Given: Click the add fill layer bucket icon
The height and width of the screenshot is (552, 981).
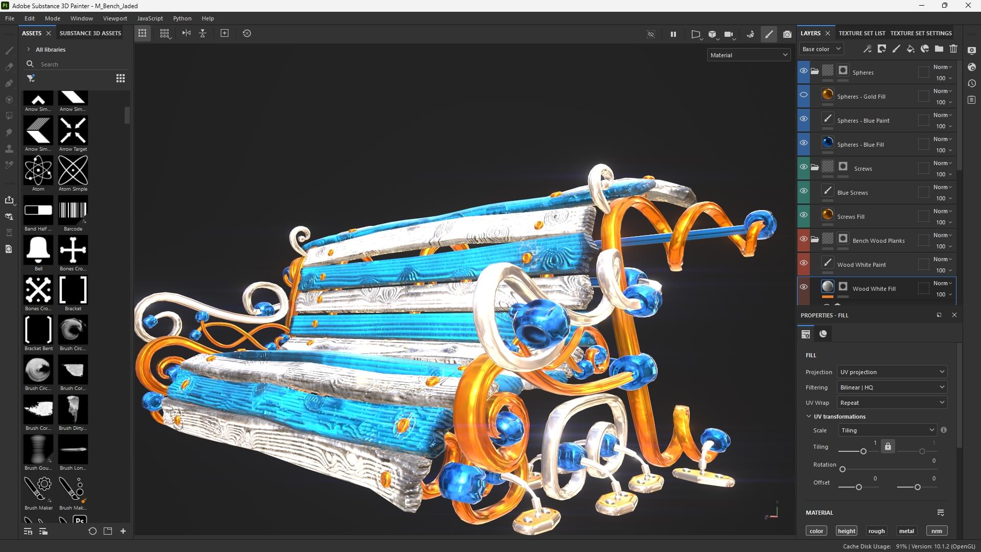Looking at the screenshot, I should pos(910,49).
